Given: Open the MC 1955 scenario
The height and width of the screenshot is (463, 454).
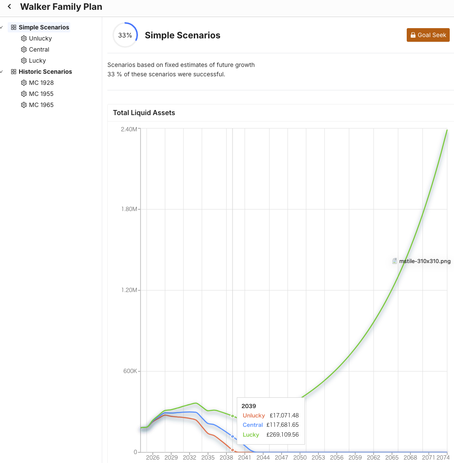Looking at the screenshot, I should click(x=41, y=94).
